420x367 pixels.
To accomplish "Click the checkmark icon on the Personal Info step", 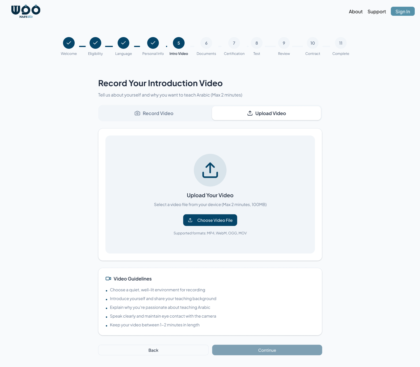I will point(153,43).
